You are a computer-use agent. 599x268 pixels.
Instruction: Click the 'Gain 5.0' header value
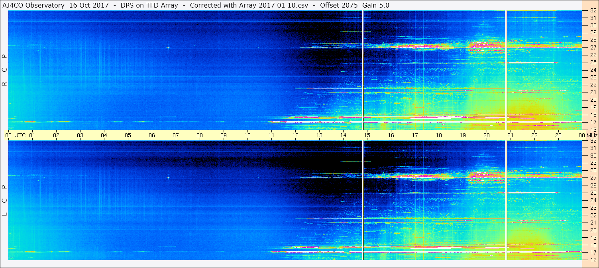(x=375, y=5)
